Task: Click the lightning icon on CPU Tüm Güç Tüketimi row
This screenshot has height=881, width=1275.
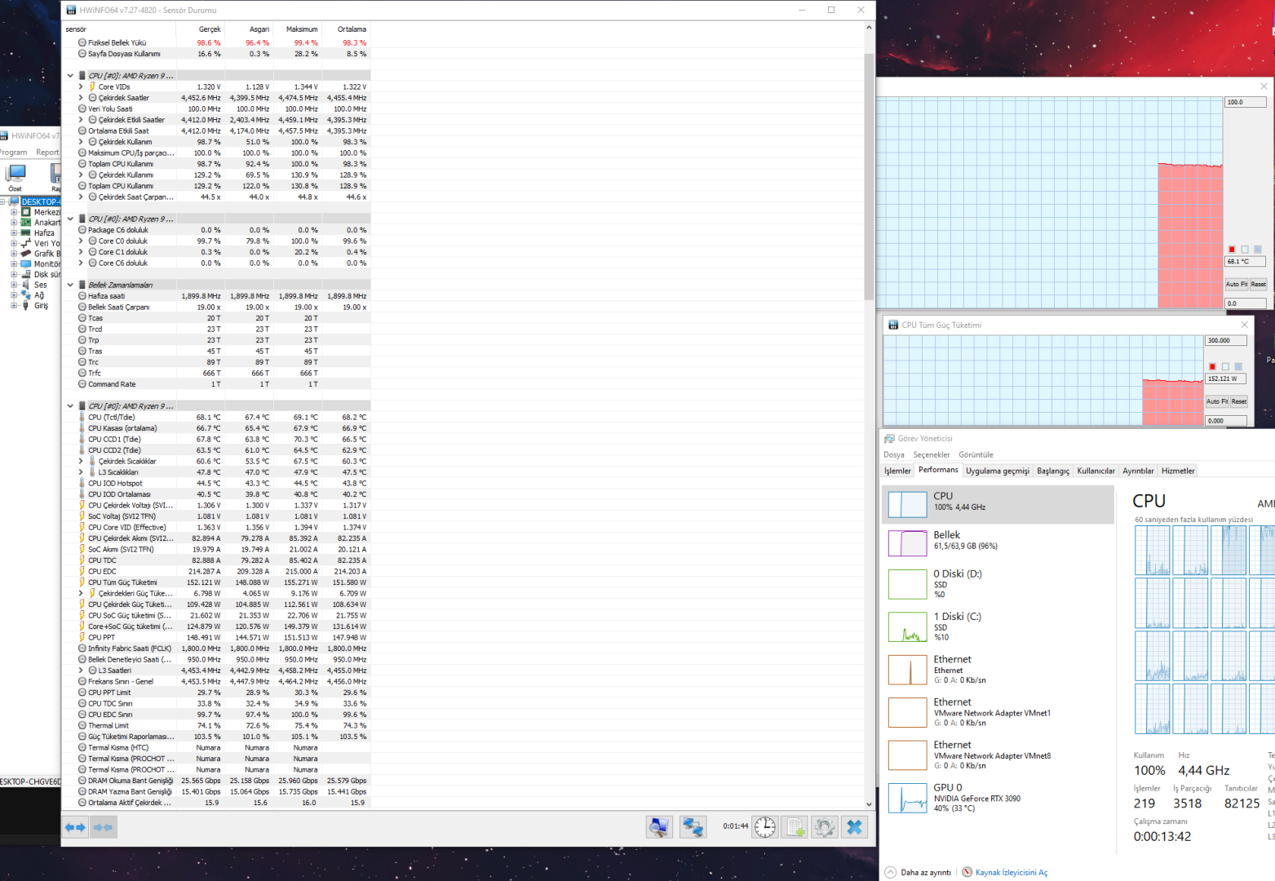Action: pyautogui.click(x=82, y=582)
